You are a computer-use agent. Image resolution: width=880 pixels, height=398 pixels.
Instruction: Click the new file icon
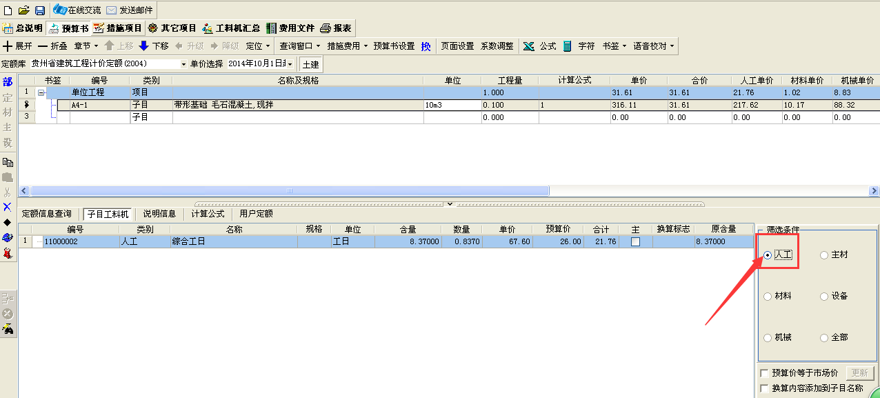[8, 10]
